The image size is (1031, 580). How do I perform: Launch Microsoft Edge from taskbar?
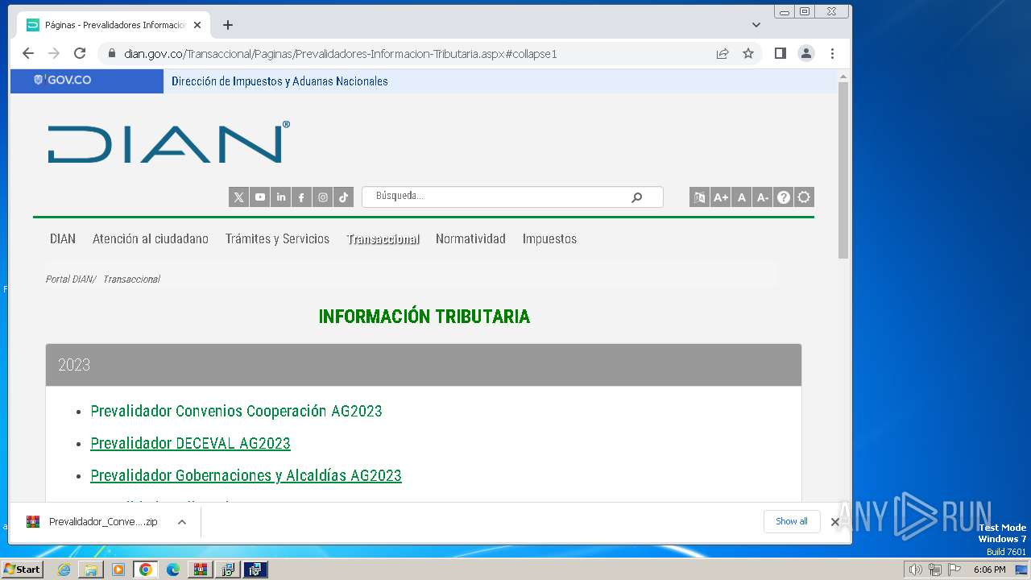pyautogui.click(x=173, y=570)
